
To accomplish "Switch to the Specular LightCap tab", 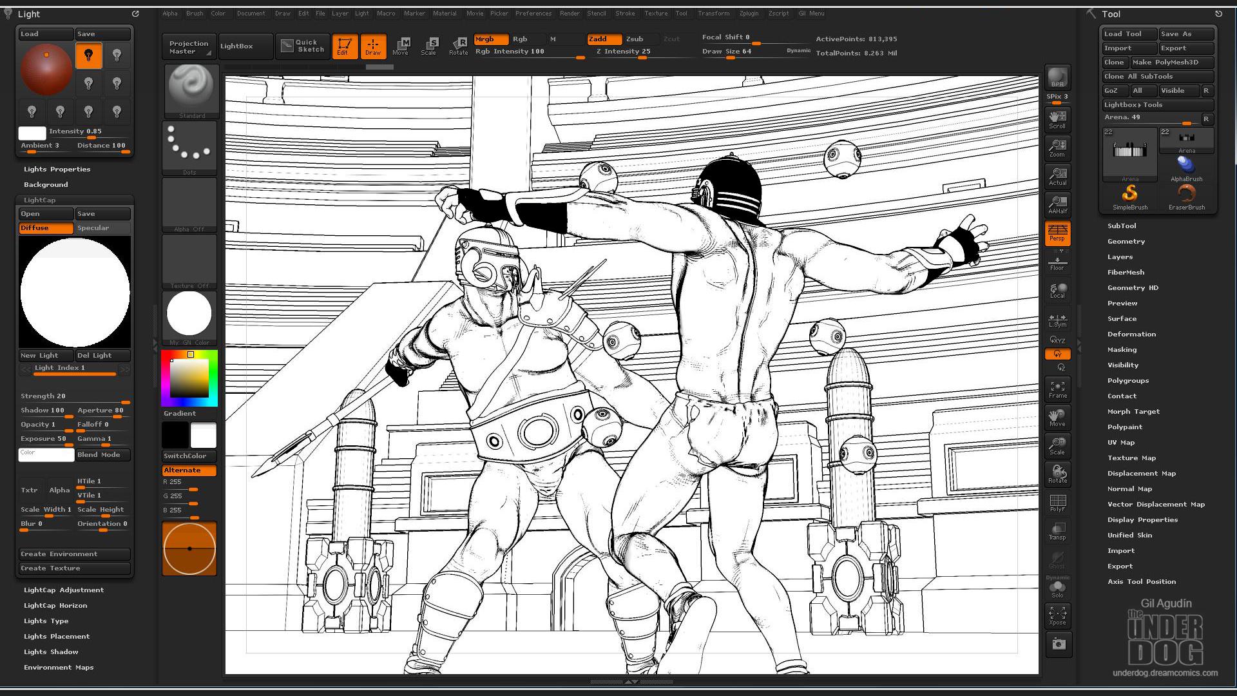I will [x=103, y=228].
